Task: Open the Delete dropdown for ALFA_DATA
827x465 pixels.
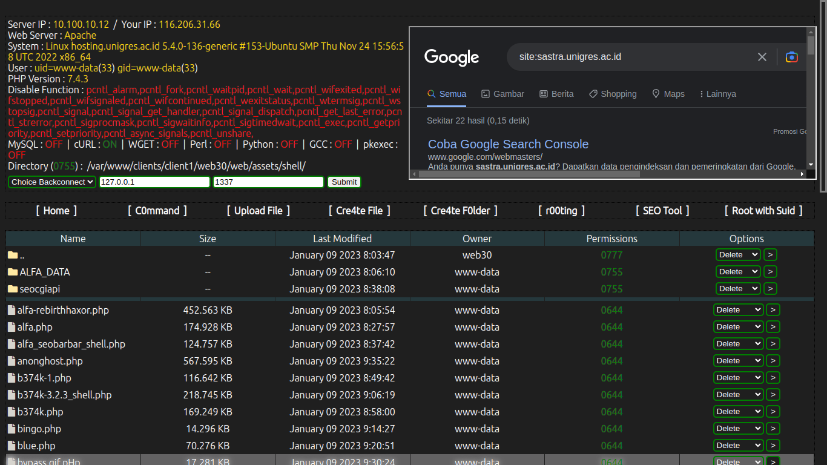Action: tap(738, 272)
